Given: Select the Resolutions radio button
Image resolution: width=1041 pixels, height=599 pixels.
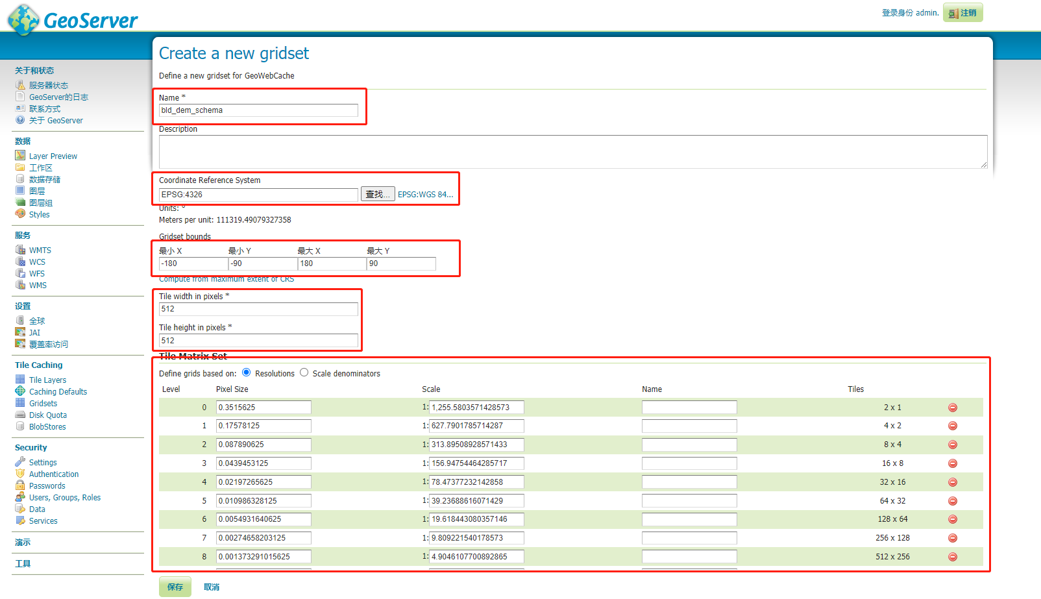Looking at the screenshot, I should (247, 373).
